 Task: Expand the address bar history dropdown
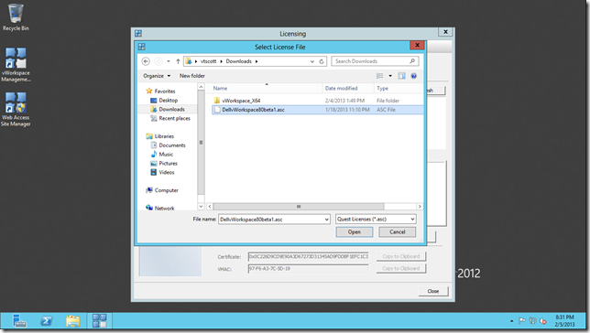311,61
